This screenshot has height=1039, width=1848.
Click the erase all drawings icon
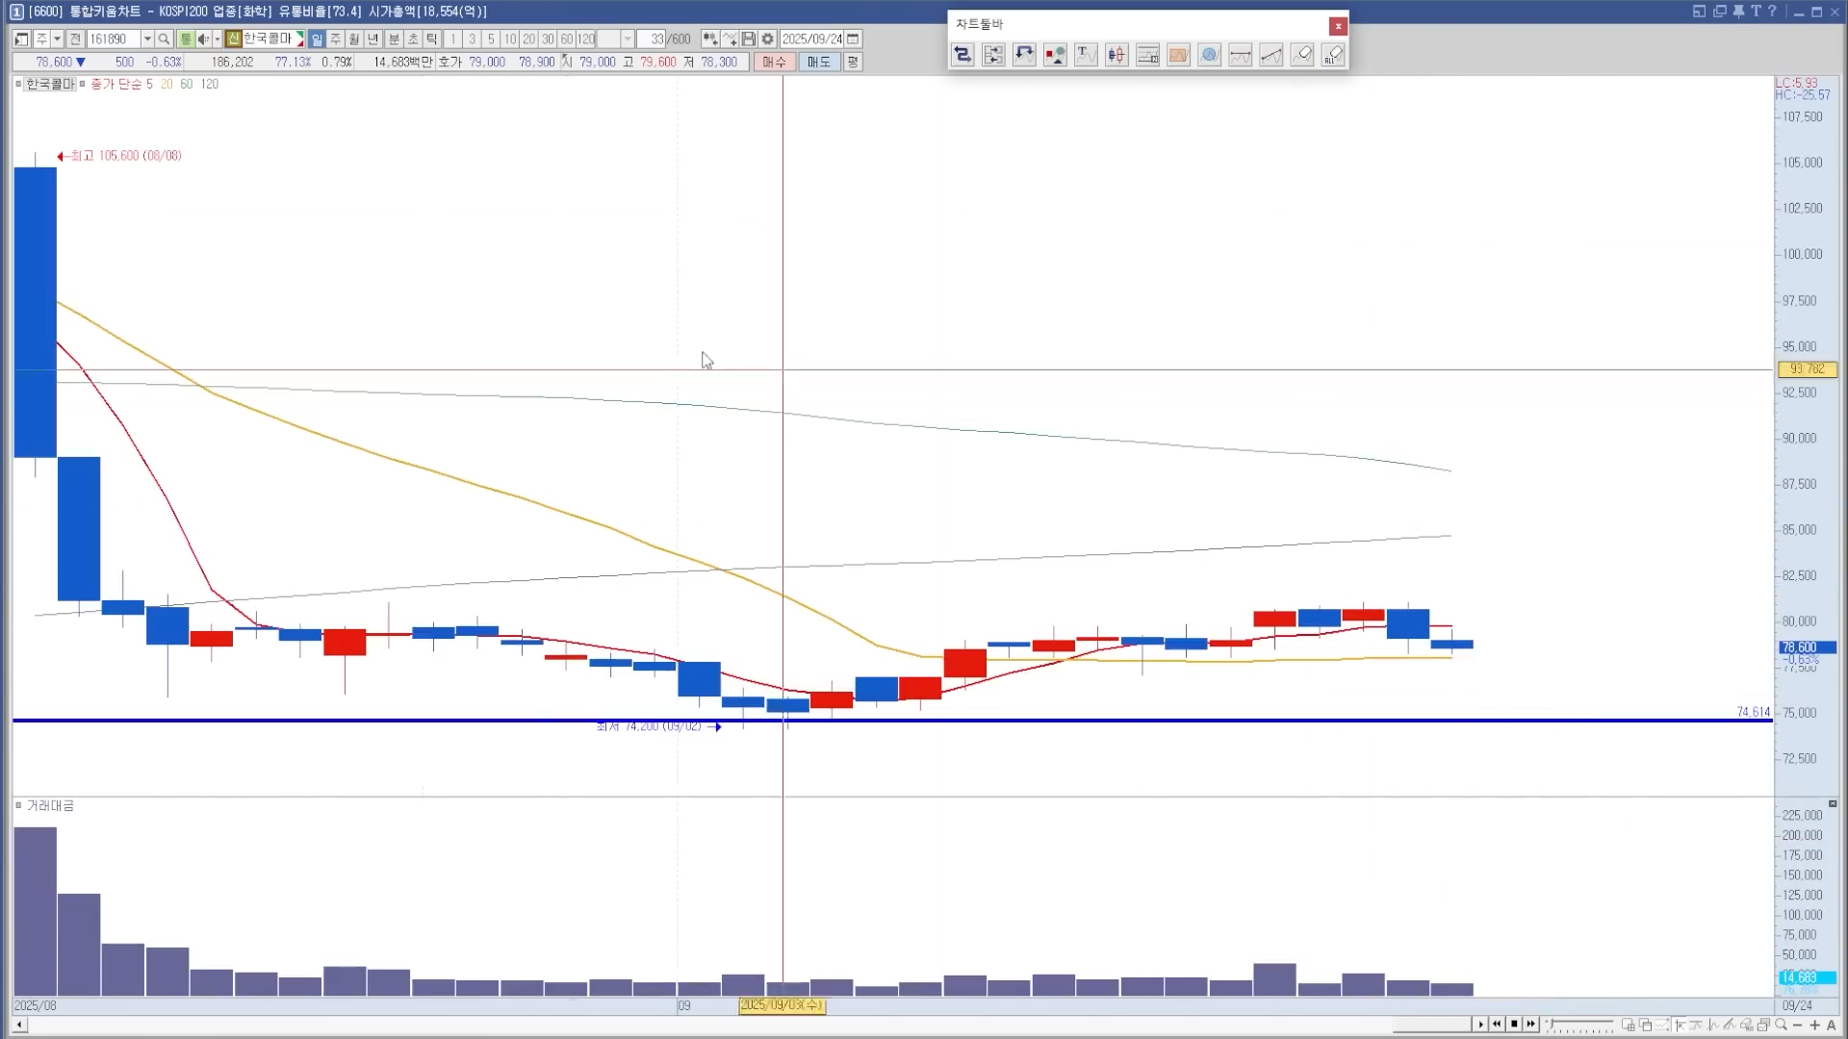1333,55
